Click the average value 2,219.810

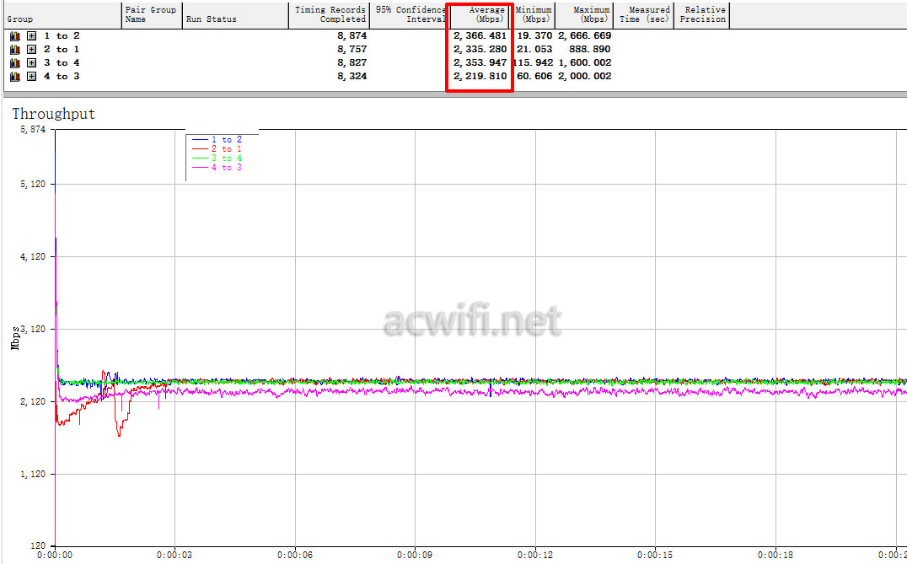(480, 77)
